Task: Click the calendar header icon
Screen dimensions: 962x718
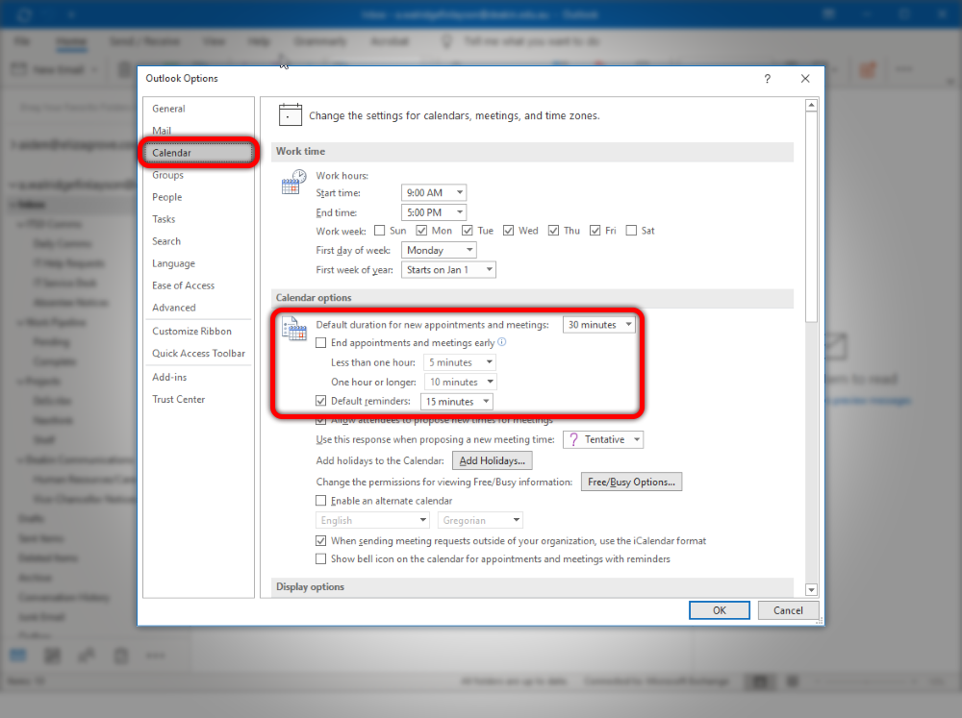Action: pyautogui.click(x=291, y=114)
